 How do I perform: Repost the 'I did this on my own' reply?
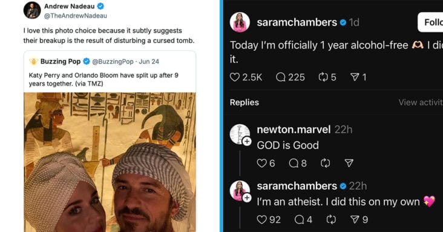point(331,219)
